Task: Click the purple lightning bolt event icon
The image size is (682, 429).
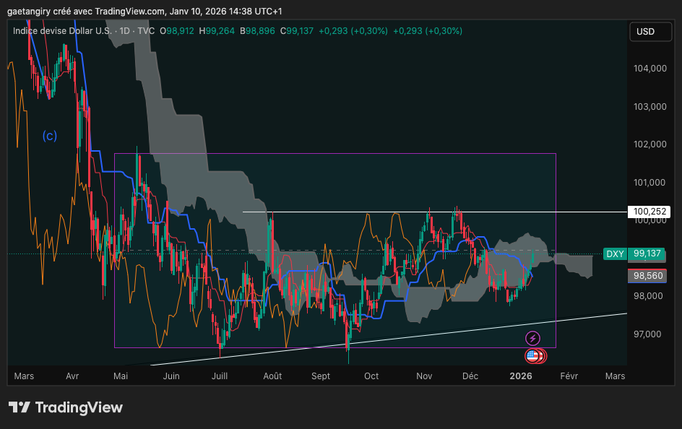Action: pos(532,338)
